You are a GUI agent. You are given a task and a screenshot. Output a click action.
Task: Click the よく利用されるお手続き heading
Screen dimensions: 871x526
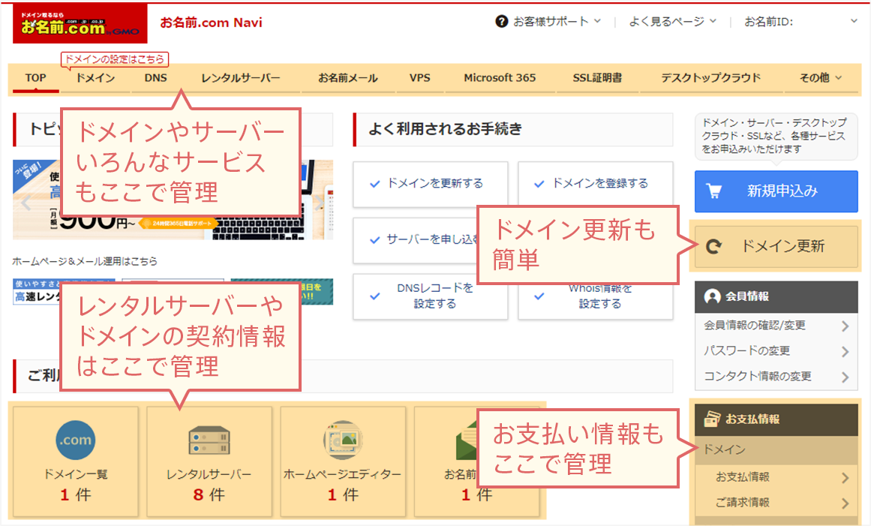click(x=446, y=129)
